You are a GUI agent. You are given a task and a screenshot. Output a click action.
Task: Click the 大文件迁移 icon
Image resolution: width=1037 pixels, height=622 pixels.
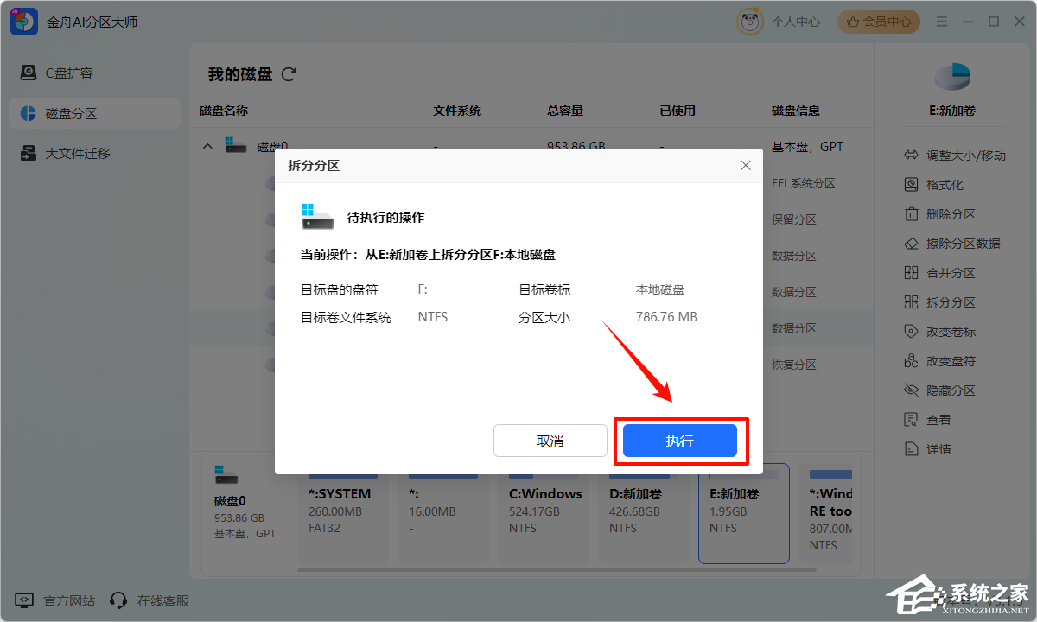pos(29,153)
